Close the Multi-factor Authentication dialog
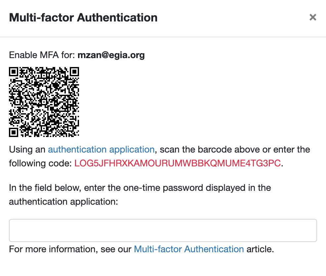This screenshot has height=276, width=326. (313, 17)
